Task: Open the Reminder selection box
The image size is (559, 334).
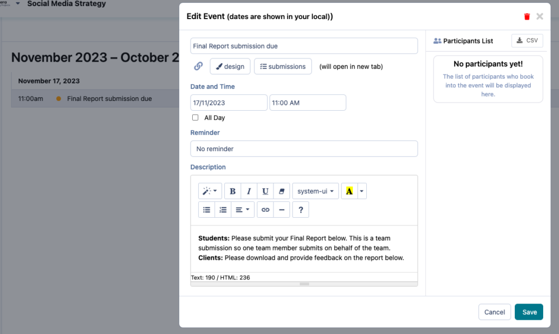Action: point(304,148)
